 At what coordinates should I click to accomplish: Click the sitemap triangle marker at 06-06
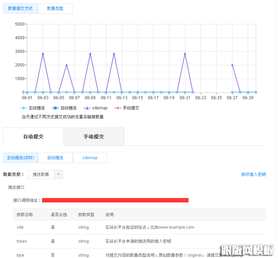(x=67, y=65)
